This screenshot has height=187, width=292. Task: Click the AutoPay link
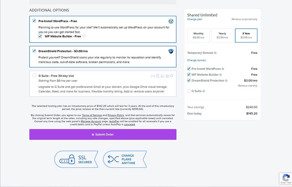pos(114,121)
